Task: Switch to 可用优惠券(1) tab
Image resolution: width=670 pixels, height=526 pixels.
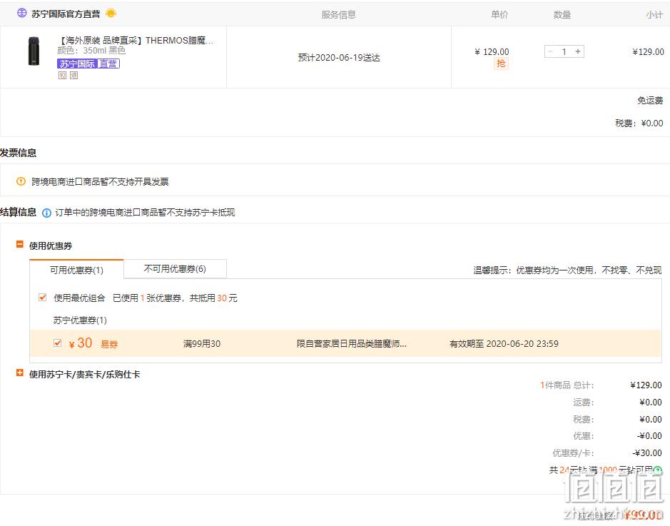Action: pos(76,270)
